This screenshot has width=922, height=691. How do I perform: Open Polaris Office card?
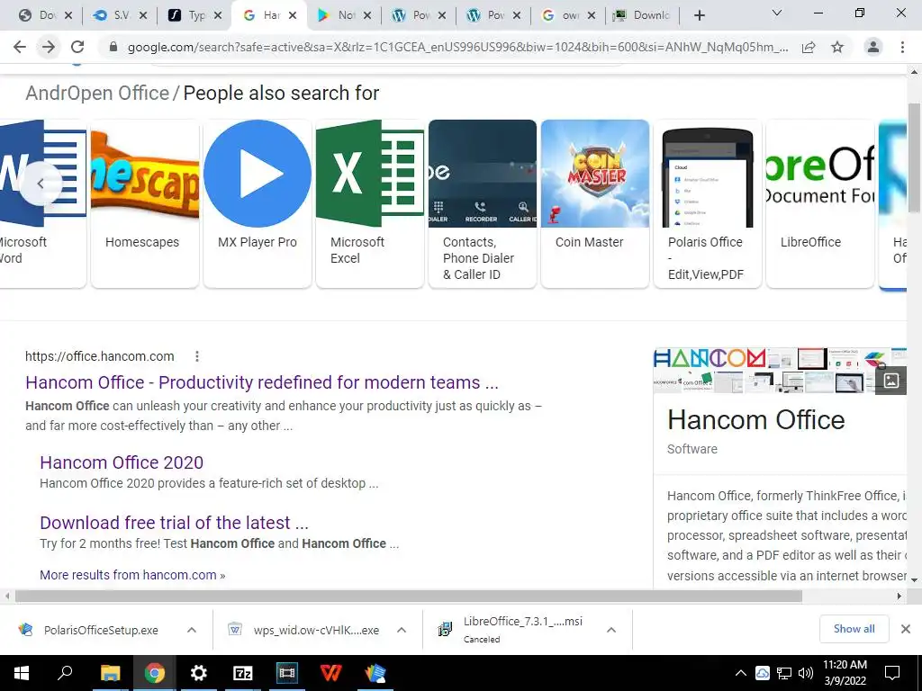(708, 203)
